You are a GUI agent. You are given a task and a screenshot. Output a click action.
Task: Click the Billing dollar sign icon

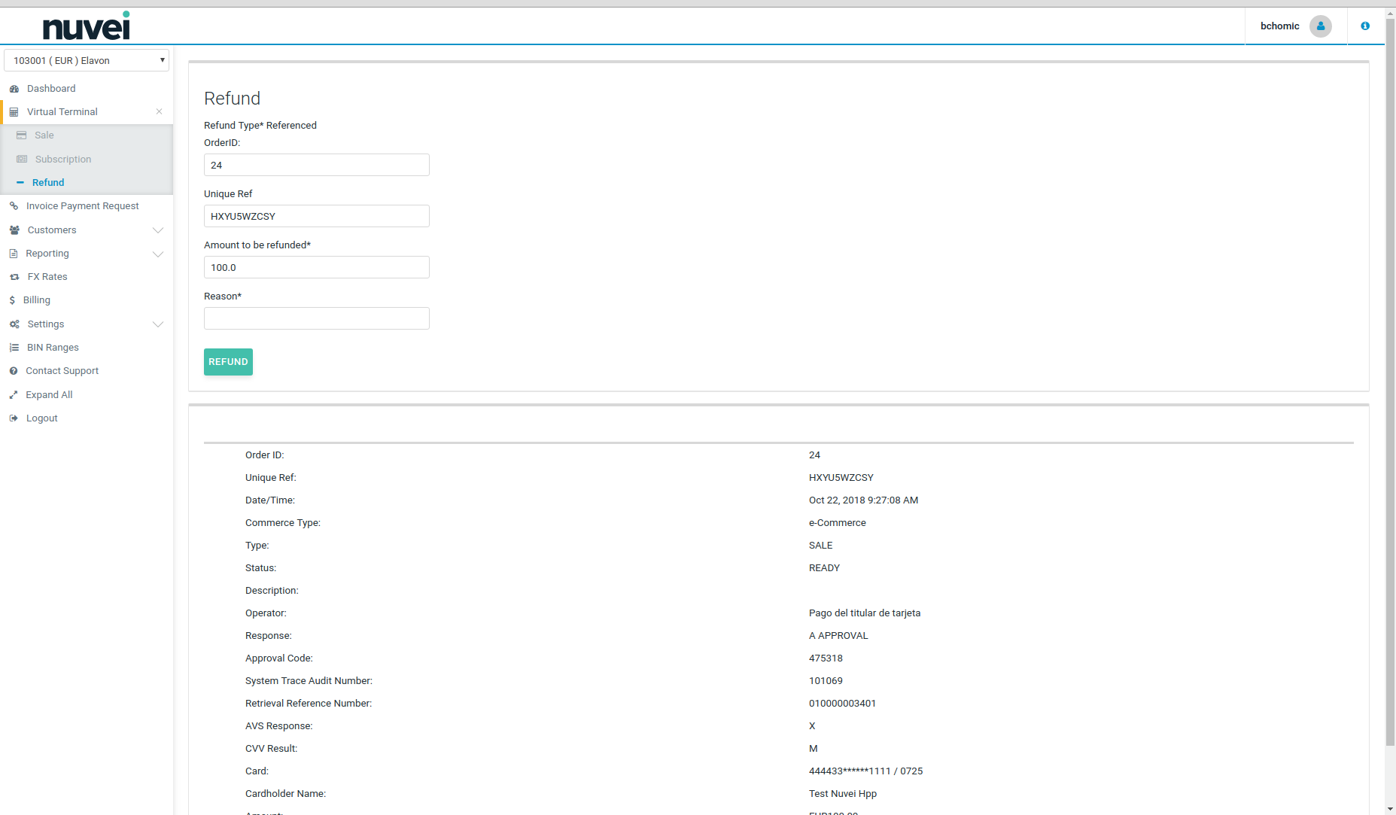(12, 300)
